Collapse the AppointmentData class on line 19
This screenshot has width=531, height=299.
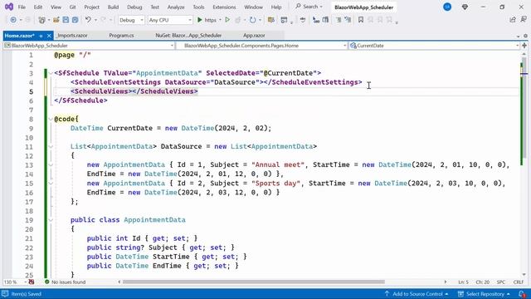click(51, 220)
